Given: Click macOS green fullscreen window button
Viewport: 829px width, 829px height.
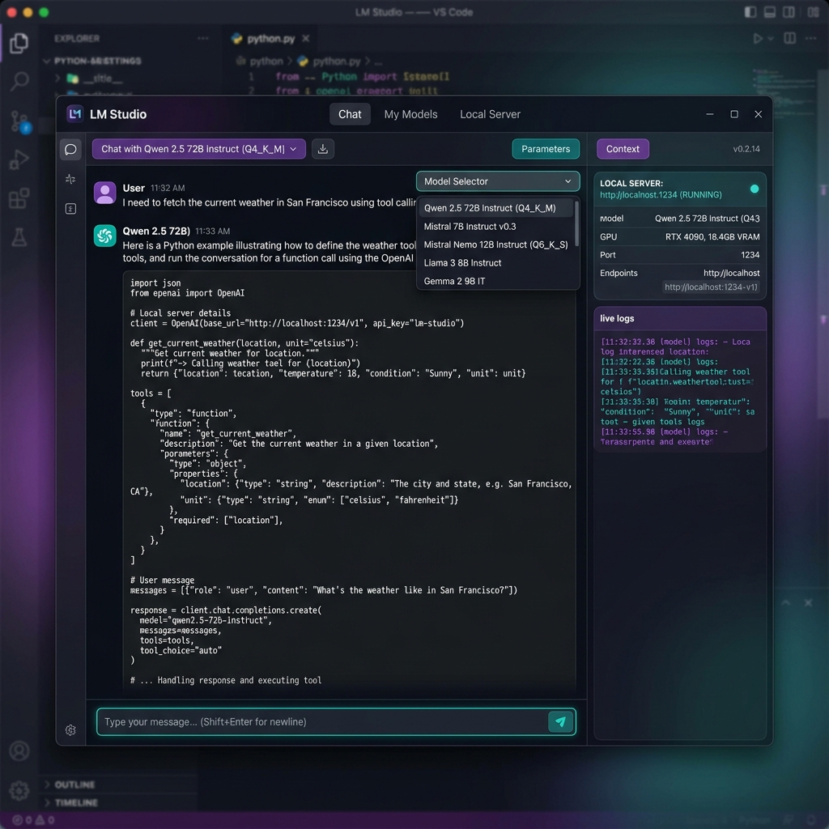Looking at the screenshot, I should pos(44,12).
